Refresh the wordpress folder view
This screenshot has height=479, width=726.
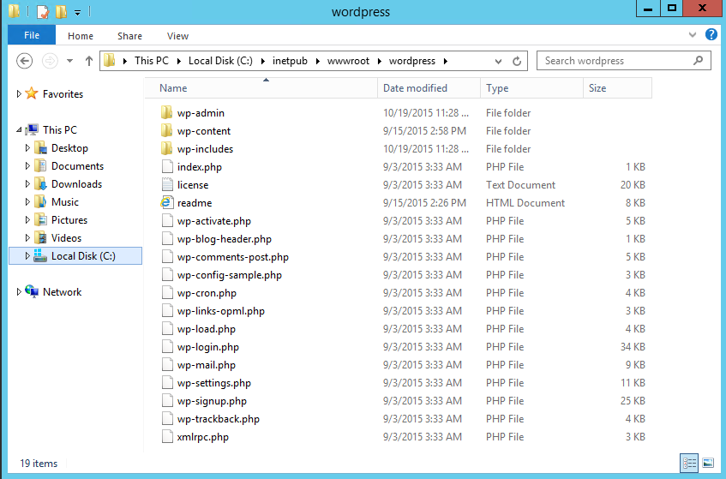pos(517,62)
